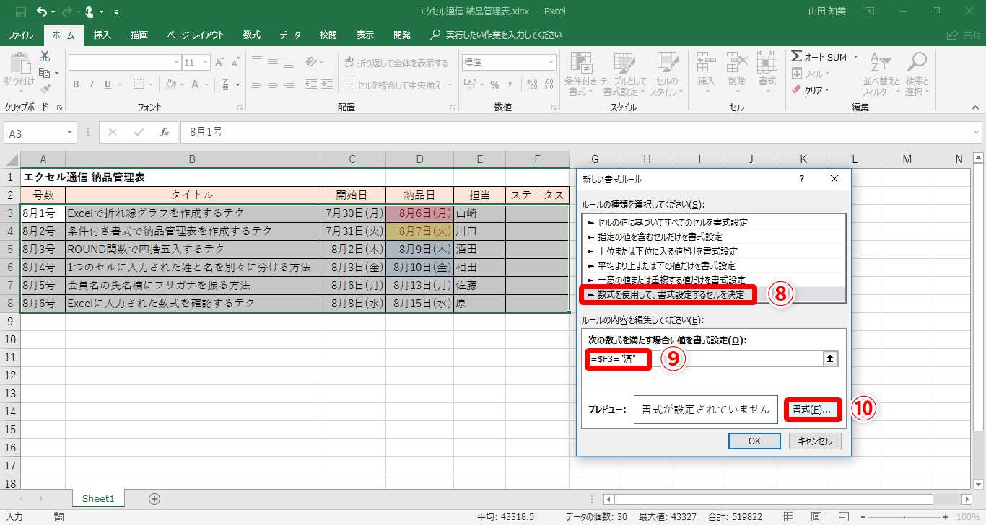The width and height of the screenshot is (986, 525).
Task: Click the comma style icon
Action: click(x=510, y=84)
